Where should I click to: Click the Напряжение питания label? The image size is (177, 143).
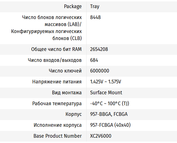click(57, 82)
